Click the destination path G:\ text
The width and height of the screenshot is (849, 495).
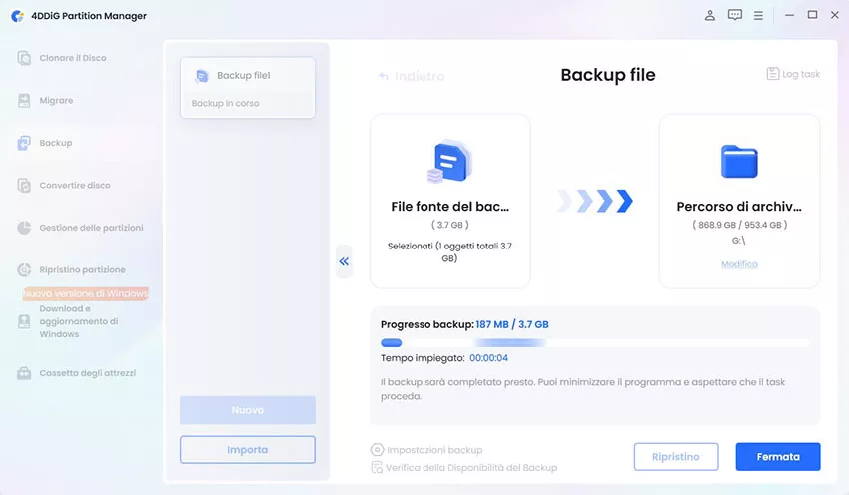739,241
